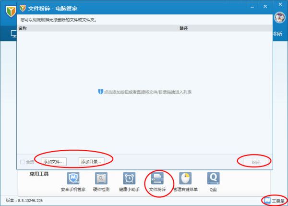The width and height of the screenshot is (288, 206).
Task: Click the version text 8.5.10246.226
Action: (x=30, y=201)
